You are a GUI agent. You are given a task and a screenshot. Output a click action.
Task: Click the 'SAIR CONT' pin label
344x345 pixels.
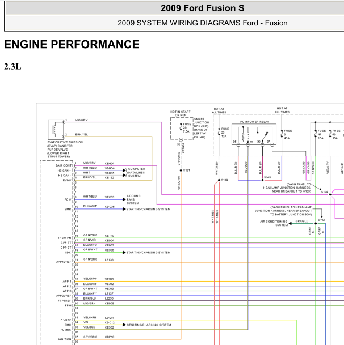pyautogui.click(x=64, y=165)
